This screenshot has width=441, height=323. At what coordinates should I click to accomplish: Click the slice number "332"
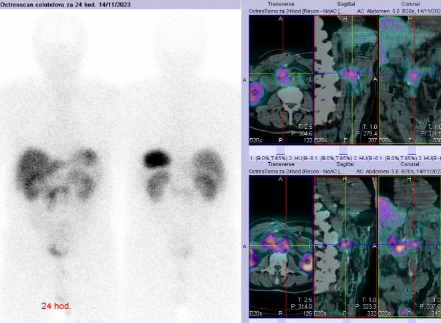[x=372, y=313]
